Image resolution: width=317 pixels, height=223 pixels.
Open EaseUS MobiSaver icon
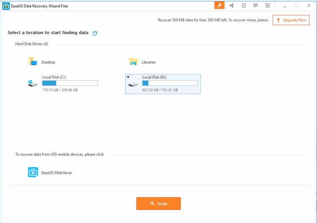[x=33, y=172]
